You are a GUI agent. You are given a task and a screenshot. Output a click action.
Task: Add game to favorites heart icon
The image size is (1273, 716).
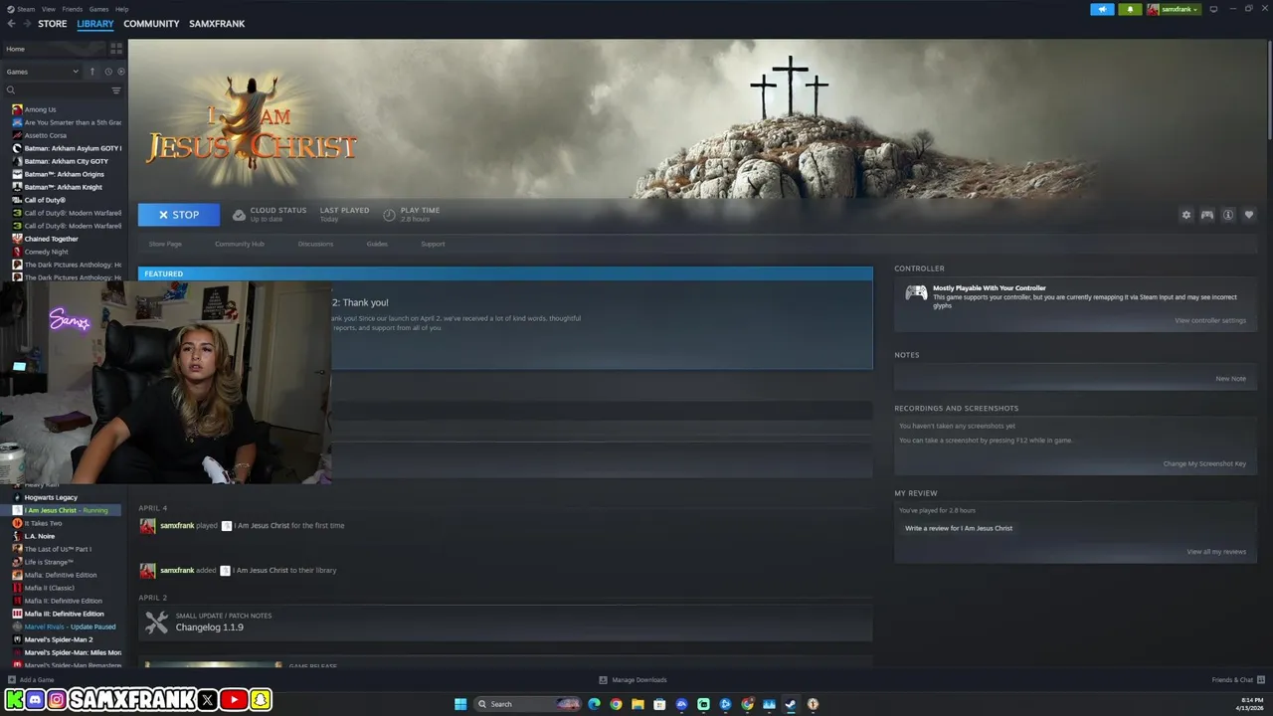point(1249,215)
